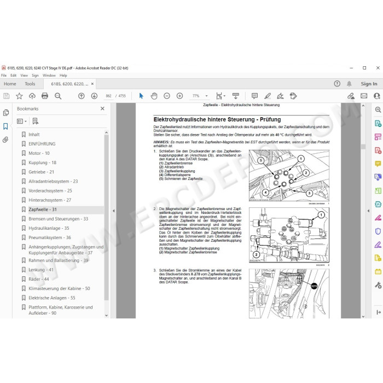The height and width of the screenshot is (383, 383).
Task: Open Klimasteuerung der Kabine - 50 bookmark
Action: tap(59, 288)
